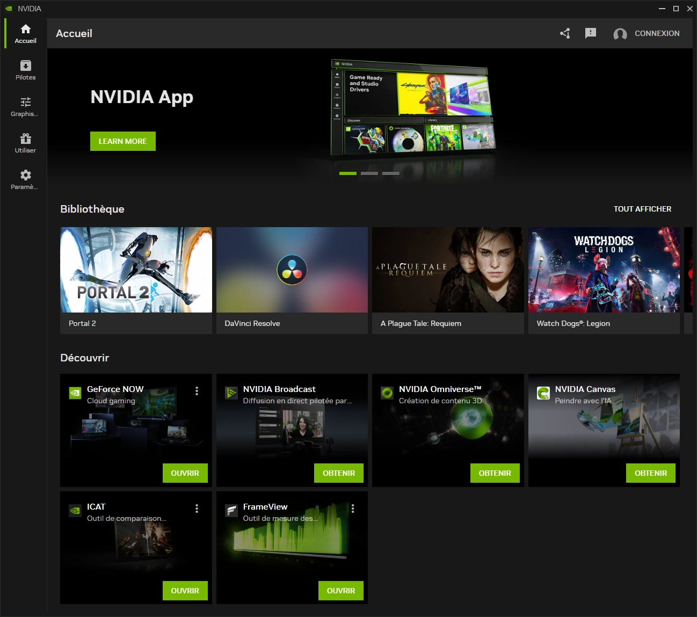This screenshot has height=617, width=697.
Task: Open A Plague Tale: Requiem thumbnail
Action: [x=448, y=270]
